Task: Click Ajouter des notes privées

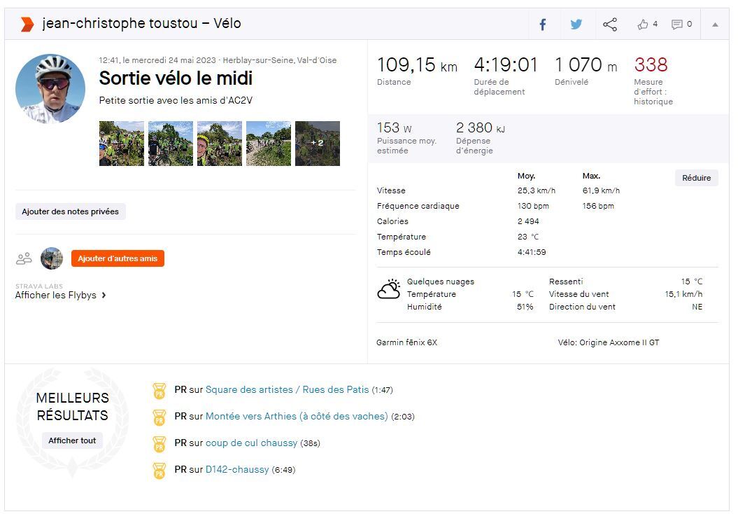Action: (70, 211)
